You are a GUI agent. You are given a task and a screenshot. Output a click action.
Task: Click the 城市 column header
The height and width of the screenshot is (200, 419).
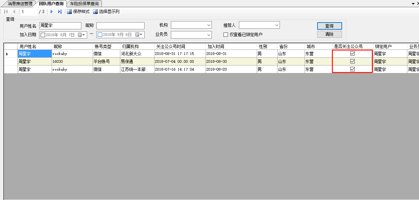pyautogui.click(x=319, y=46)
